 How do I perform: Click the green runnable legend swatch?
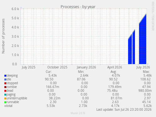(x=5, y=102)
